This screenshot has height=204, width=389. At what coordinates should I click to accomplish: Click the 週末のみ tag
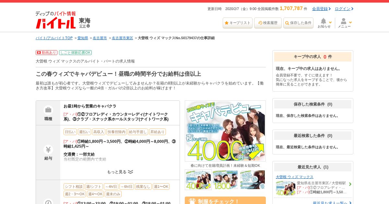tap(113, 194)
